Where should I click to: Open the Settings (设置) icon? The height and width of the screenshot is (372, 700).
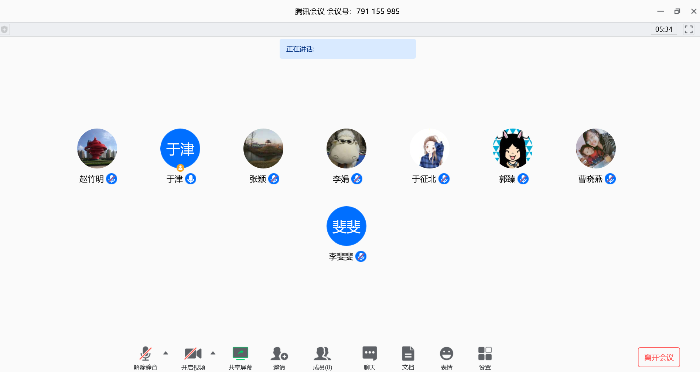click(x=485, y=354)
